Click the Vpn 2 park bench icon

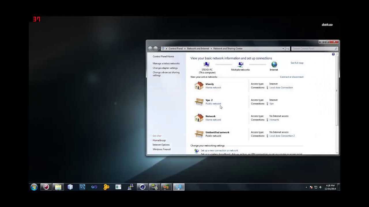[x=199, y=102]
